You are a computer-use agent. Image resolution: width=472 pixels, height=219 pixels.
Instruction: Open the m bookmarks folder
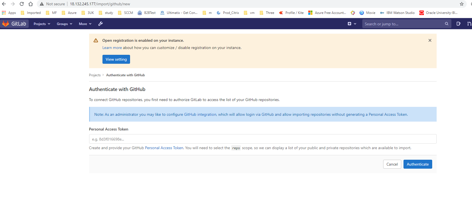tap(207, 13)
